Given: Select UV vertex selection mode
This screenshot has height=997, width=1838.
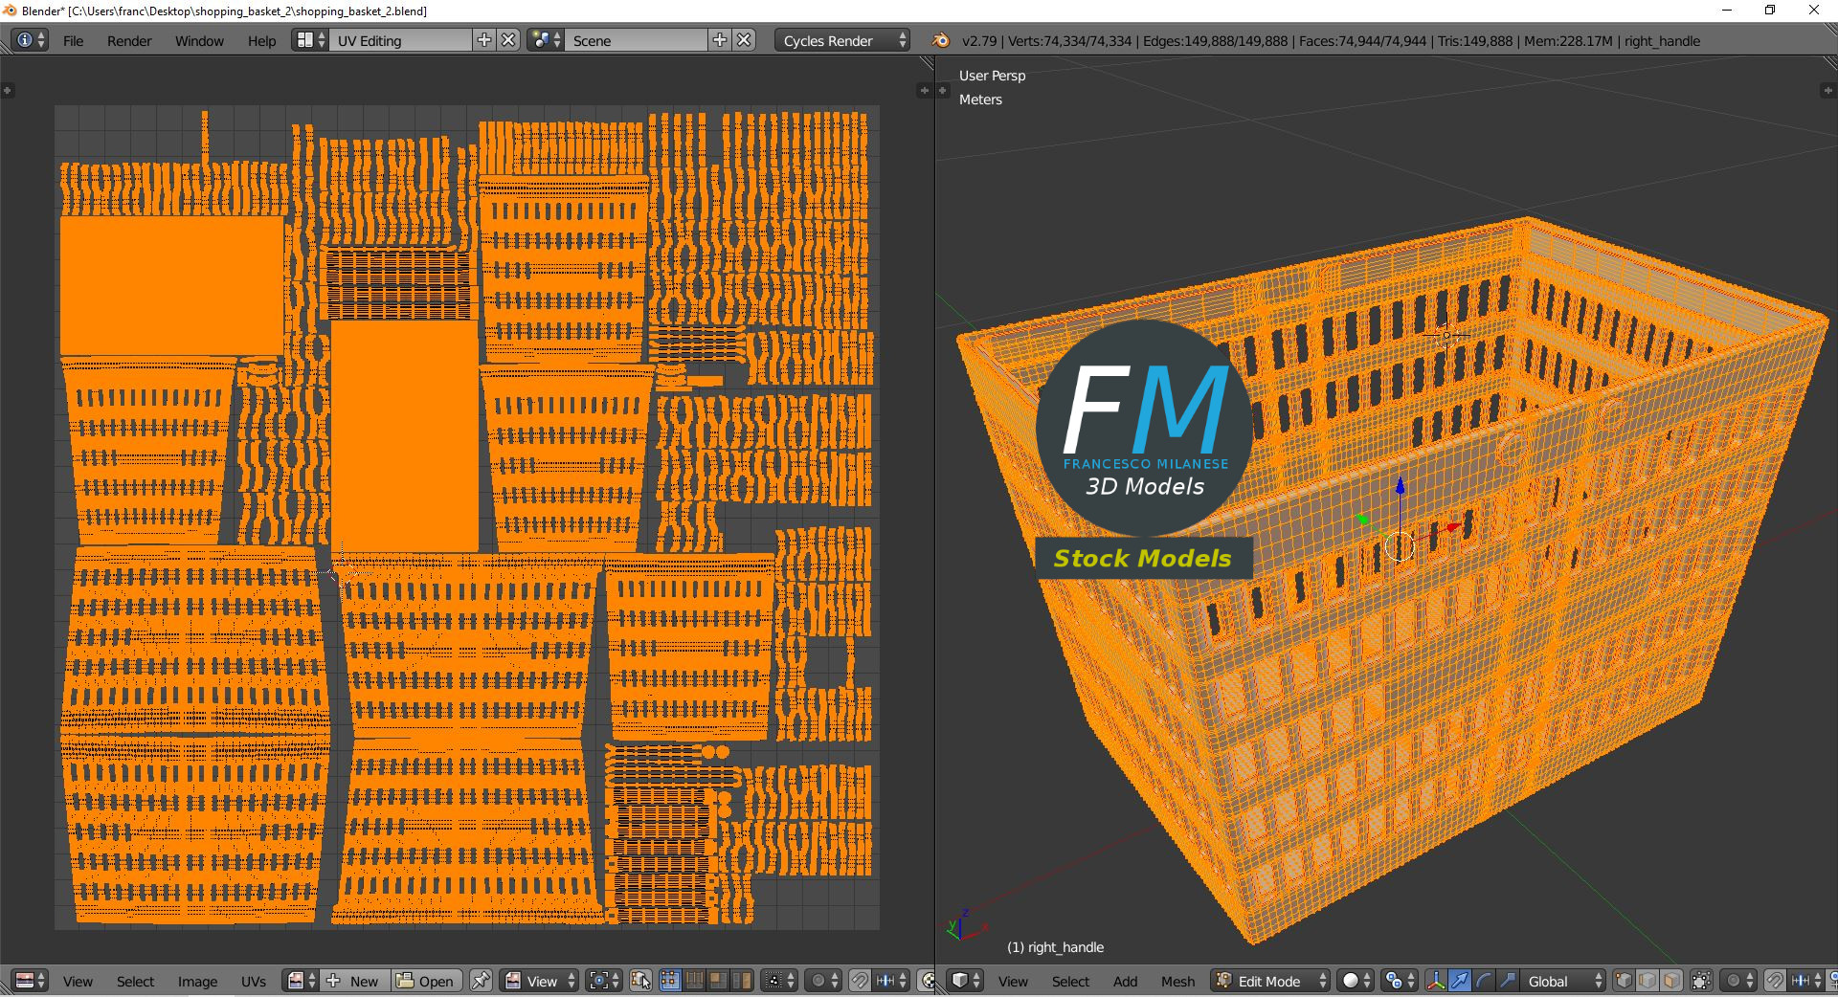Looking at the screenshot, I should click(670, 981).
